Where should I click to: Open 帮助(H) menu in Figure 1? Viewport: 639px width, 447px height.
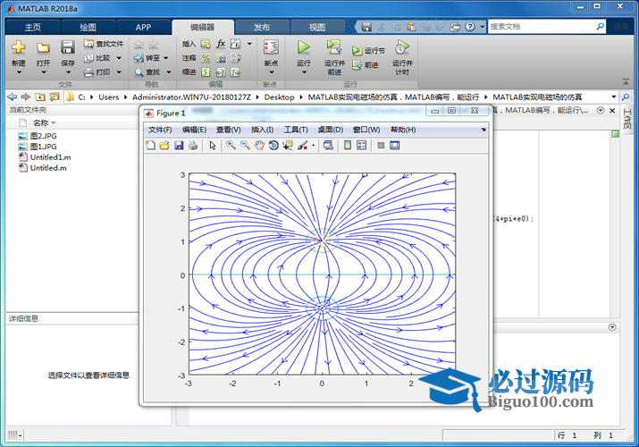pos(403,130)
